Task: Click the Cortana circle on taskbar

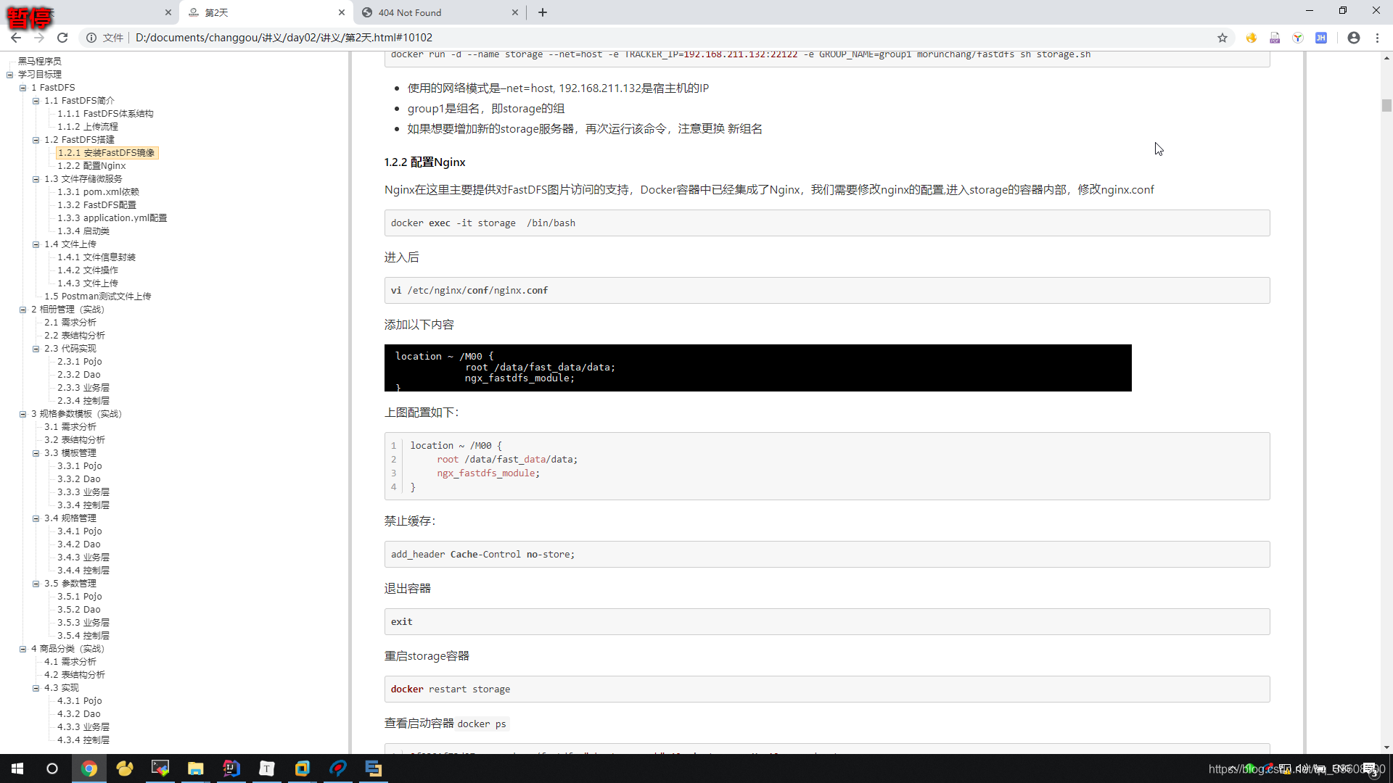Action: tap(52, 768)
